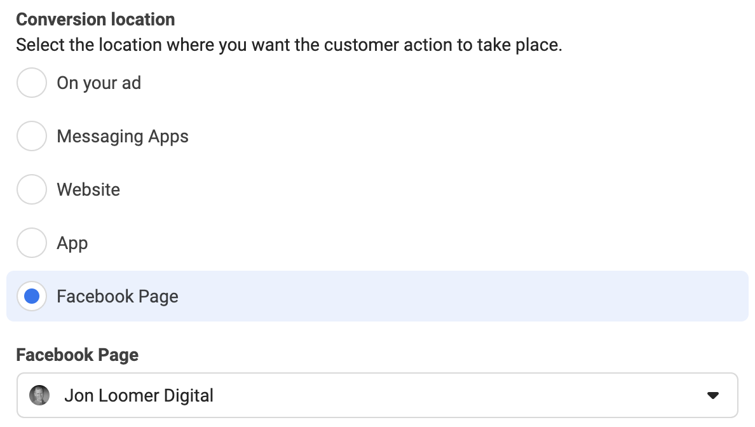Viewport: 755px width, 427px height.
Task: Click blank space inside the page selector box
Action: click(458, 395)
